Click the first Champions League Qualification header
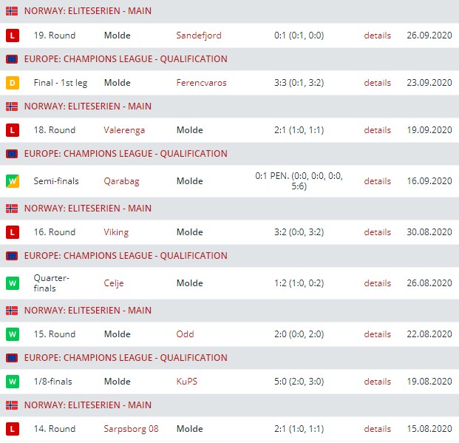 coord(126,59)
